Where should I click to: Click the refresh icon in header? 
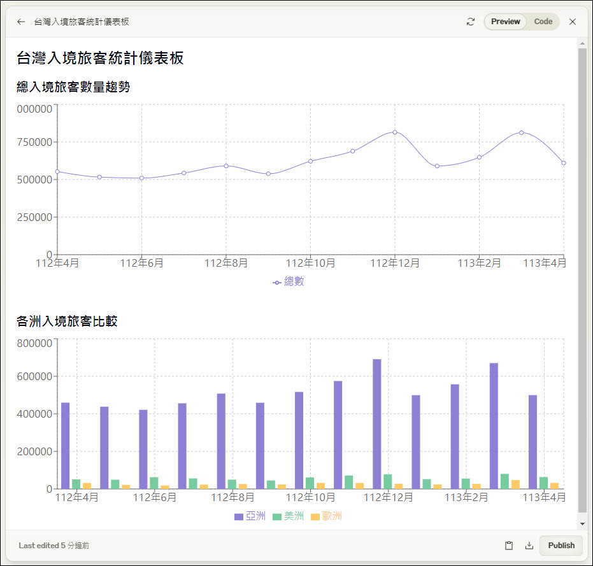471,22
